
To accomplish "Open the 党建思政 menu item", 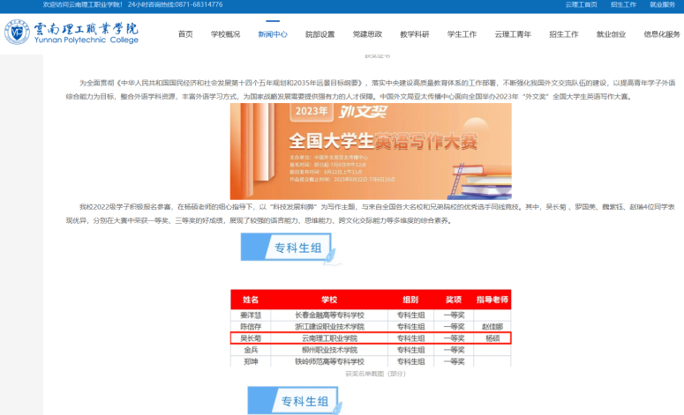I will pos(367,34).
